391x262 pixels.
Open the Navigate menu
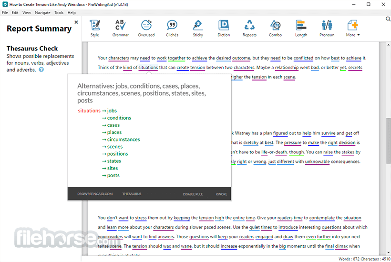pyautogui.click(x=42, y=13)
